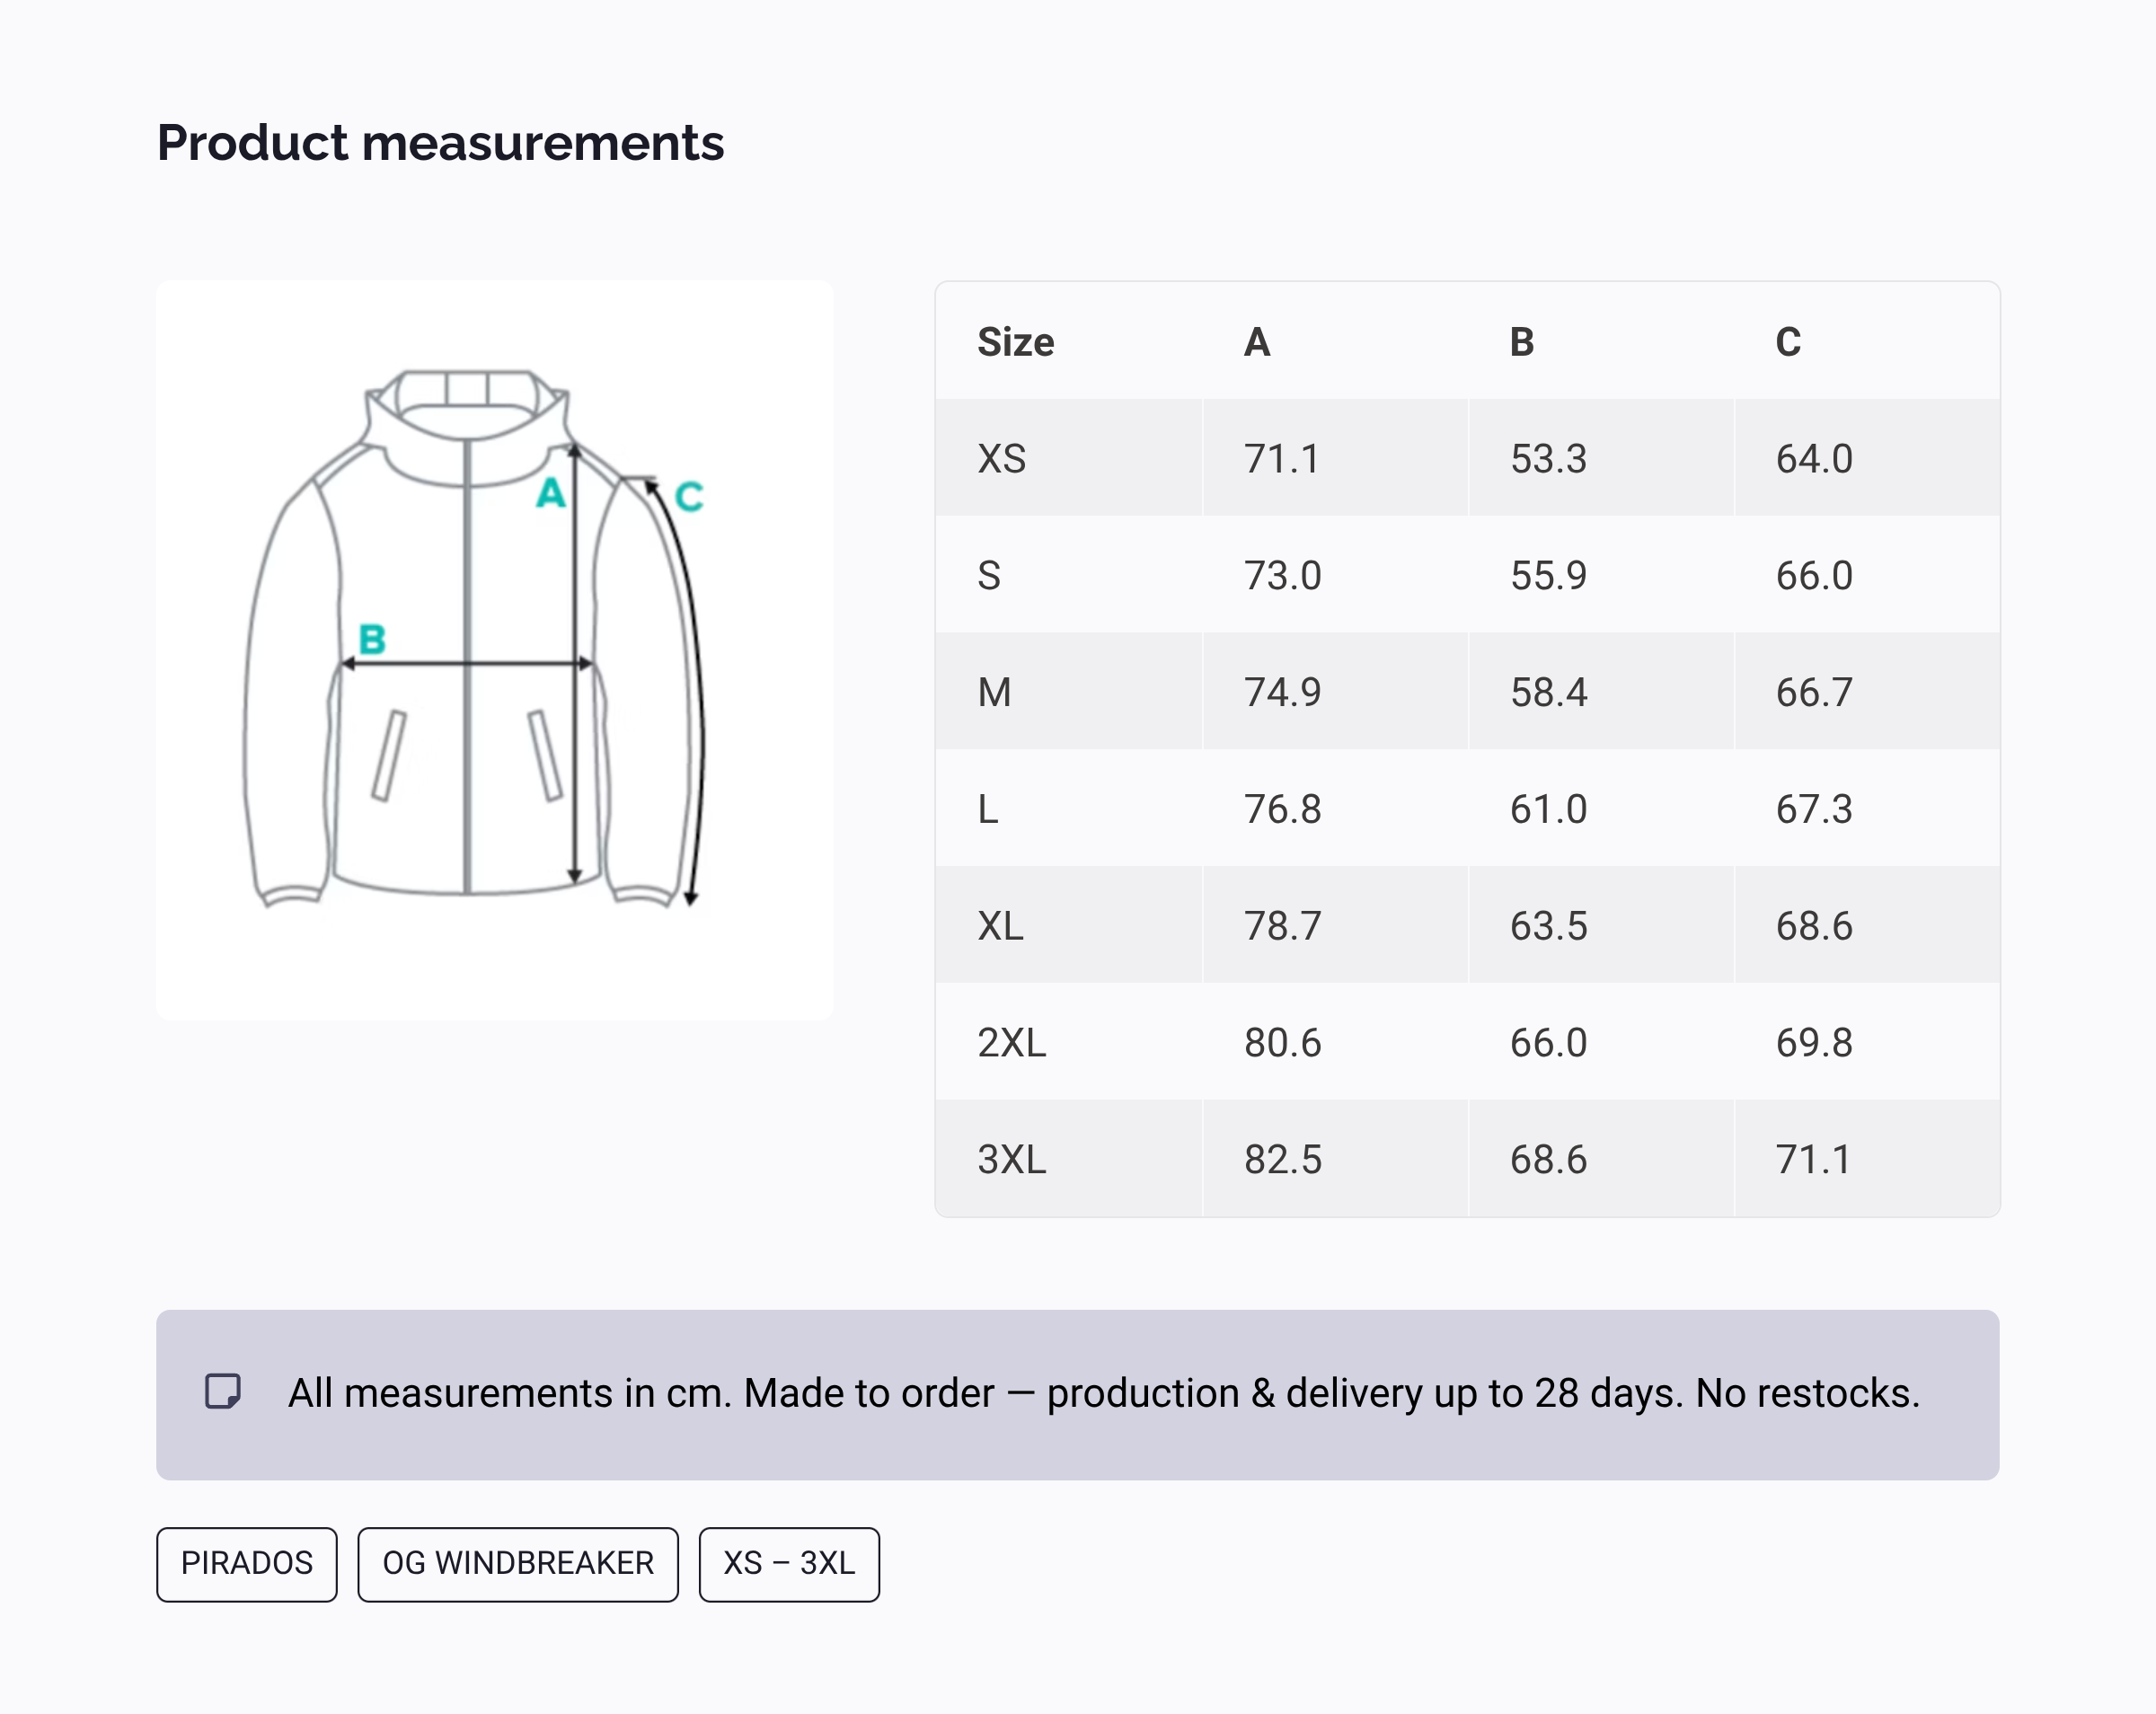
Task: Click the measurements in cm note text
Action: (1103, 1393)
